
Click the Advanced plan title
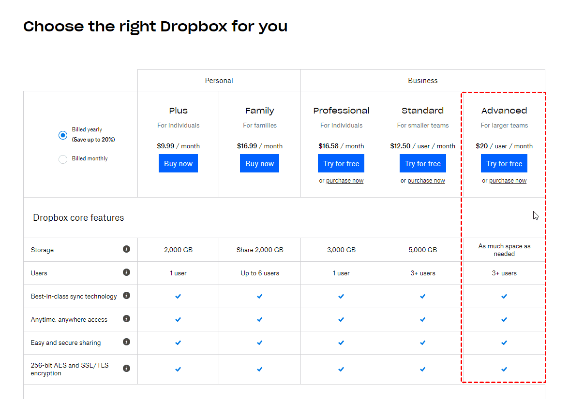click(x=504, y=111)
